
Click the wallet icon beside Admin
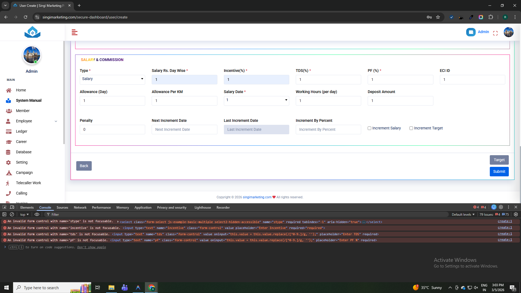pos(471,32)
